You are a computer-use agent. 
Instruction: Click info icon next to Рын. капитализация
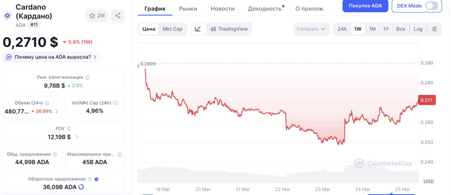[x=87, y=77]
